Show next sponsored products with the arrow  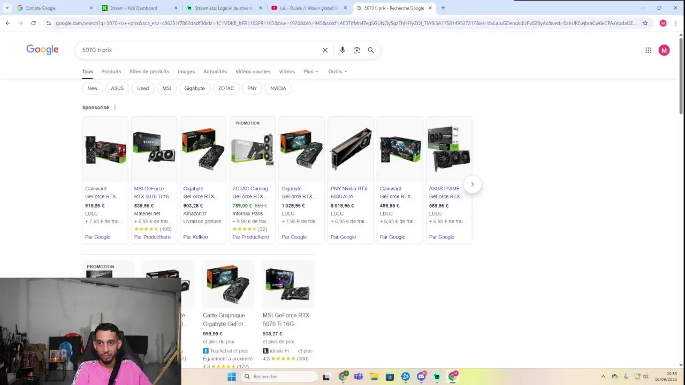[472, 184]
